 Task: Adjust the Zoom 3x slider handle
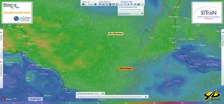[87, 4]
